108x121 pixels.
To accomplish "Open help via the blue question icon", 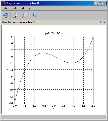I will click(x=34, y=15).
